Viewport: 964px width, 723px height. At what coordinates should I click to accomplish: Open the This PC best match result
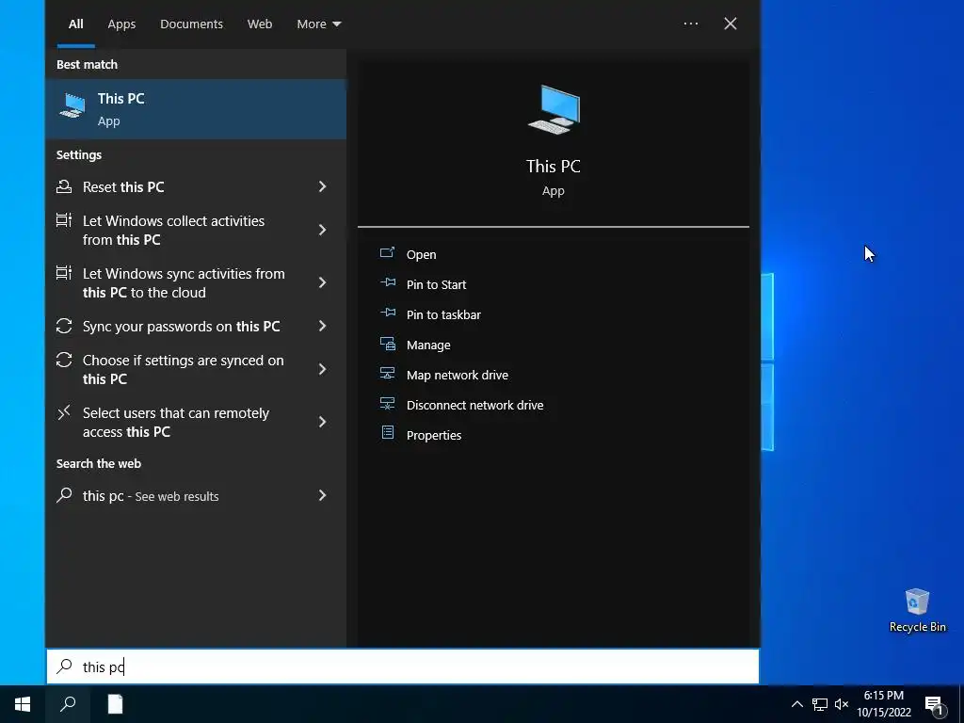click(x=196, y=109)
